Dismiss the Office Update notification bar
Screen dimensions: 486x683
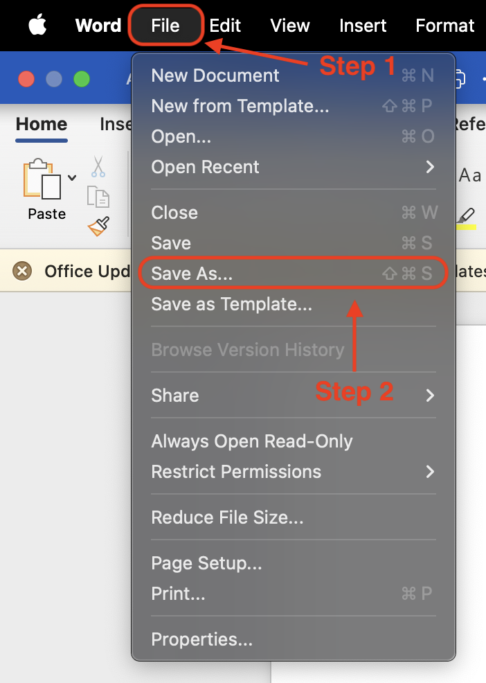pyautogui.click(x=23, y=271)
